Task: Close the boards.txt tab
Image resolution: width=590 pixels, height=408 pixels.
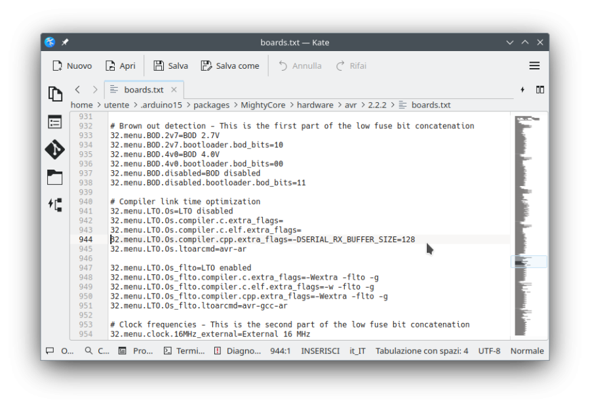Action: click(x=174, y=90)
